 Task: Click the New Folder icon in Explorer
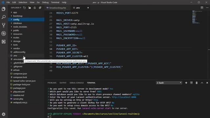pos(30,8)
